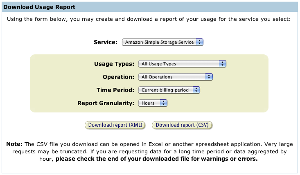Click the bold 'Note:' text
The image size is (300, 175).
click(x=14, y=144)
